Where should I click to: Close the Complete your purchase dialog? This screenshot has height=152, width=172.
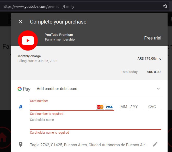21,22
